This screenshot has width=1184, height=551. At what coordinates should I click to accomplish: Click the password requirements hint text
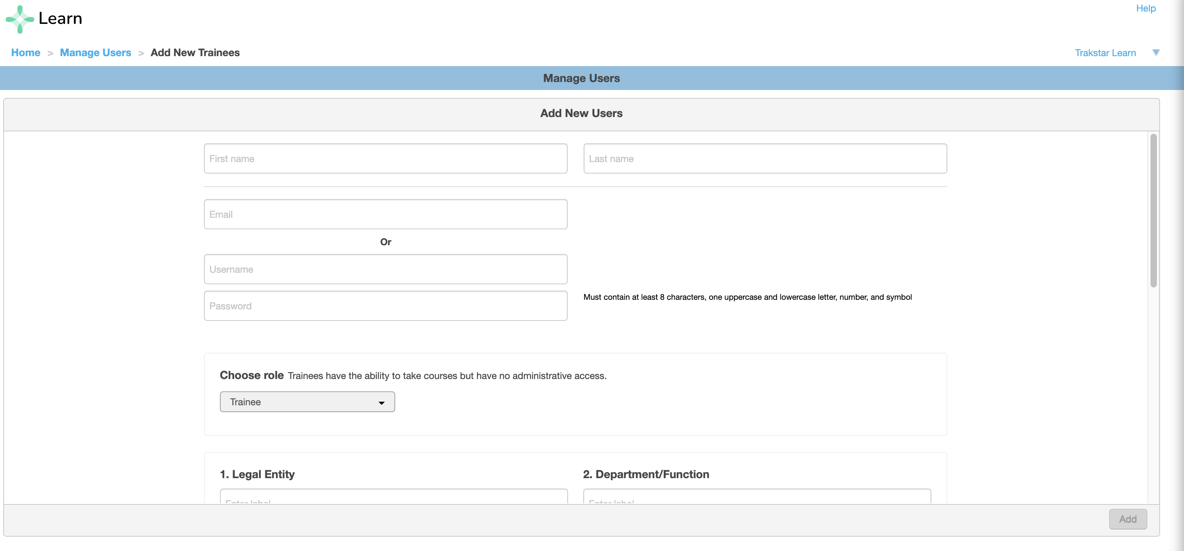coord(747,297)
